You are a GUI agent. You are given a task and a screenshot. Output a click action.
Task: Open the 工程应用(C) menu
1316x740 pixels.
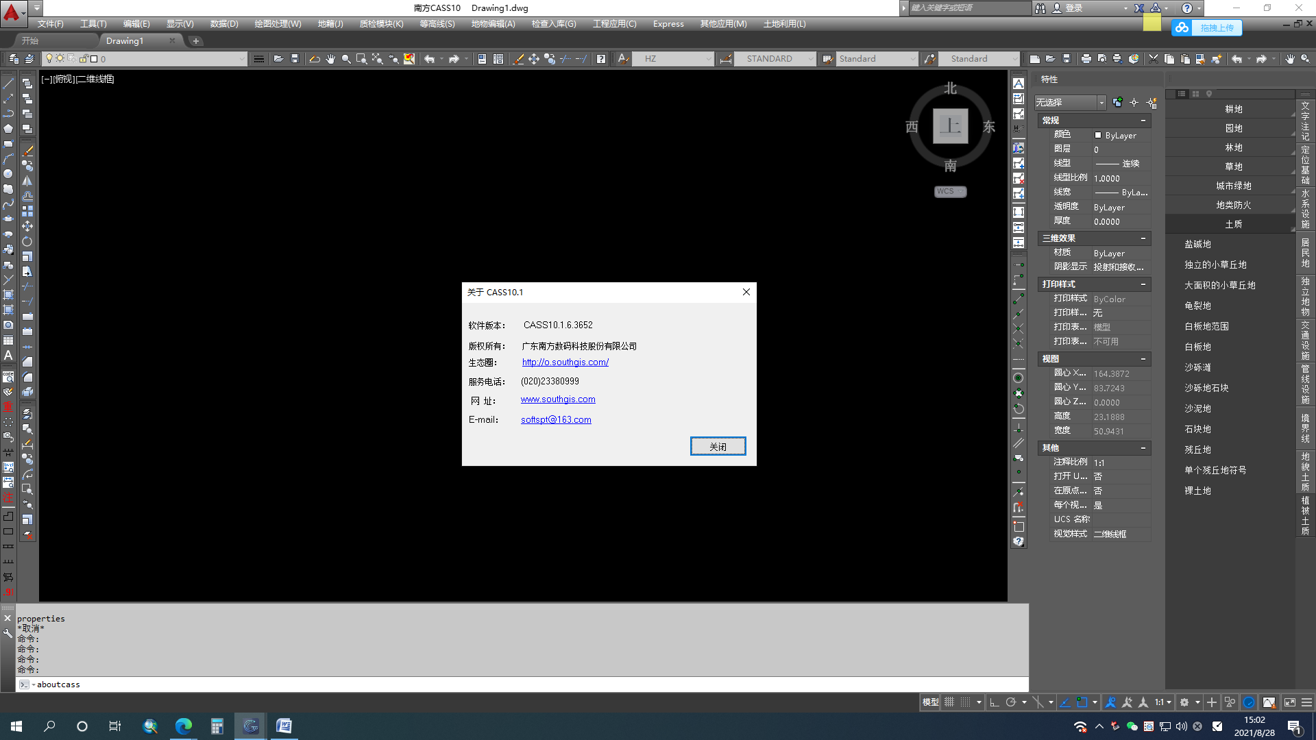(614, 24)
